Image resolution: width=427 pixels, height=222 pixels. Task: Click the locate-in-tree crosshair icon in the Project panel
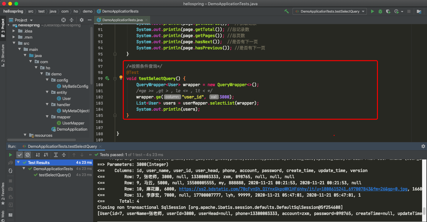[64, 20]
